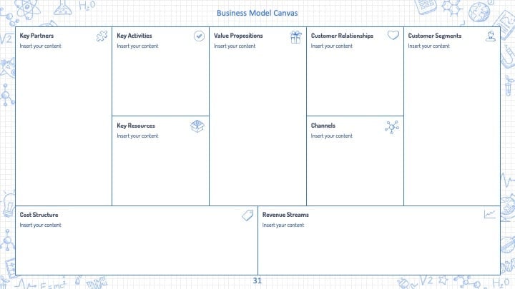Select the Key Resources heading
Viewport: 515px width, 289px height.
click(136, 126)
